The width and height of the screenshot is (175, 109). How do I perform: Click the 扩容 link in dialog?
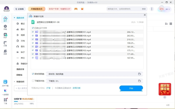click(x=48, y=88)
